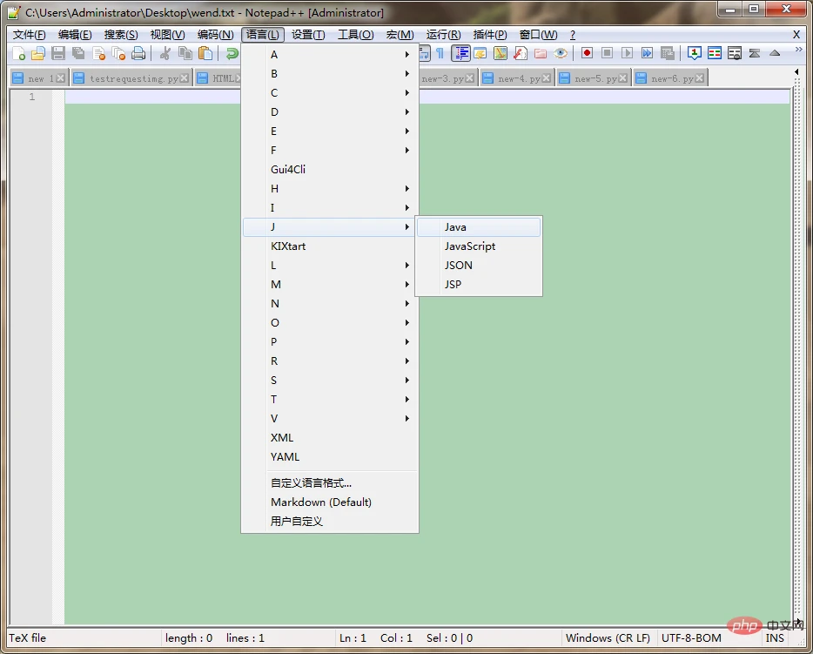Toggle the indent guide toolbar button
This screenshot has width=813, height=654.
point(460,54)
